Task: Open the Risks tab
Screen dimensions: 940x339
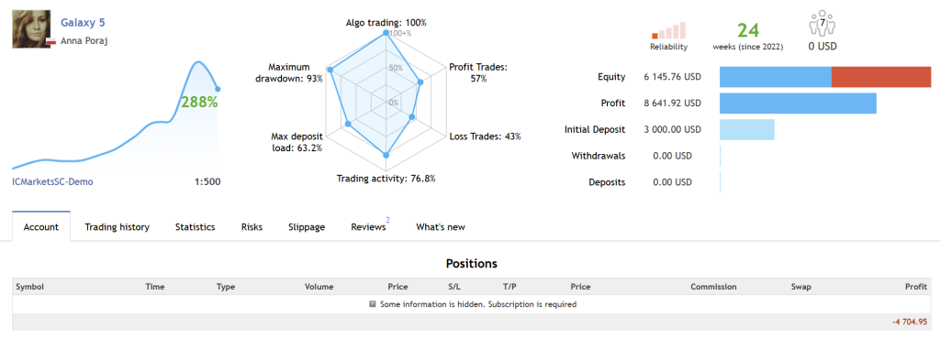Action: pos(252,227)
